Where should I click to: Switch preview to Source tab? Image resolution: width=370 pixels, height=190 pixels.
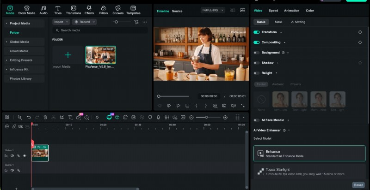tap(177, 11)
